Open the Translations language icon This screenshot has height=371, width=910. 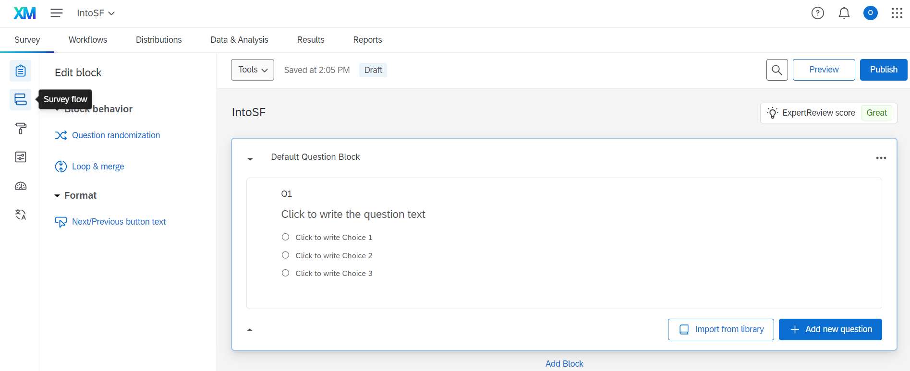pyautogui.click(x=20, y=215)
